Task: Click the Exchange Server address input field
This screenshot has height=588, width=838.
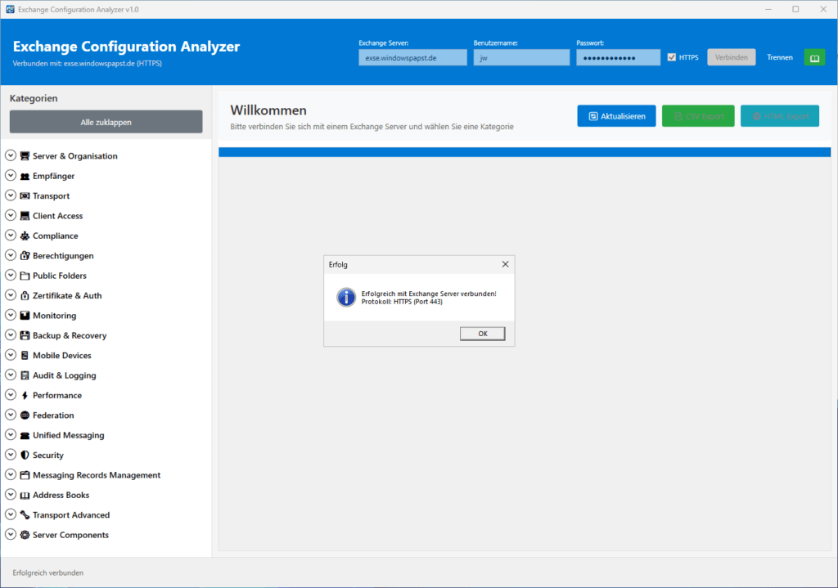Action: coord(412,57)
